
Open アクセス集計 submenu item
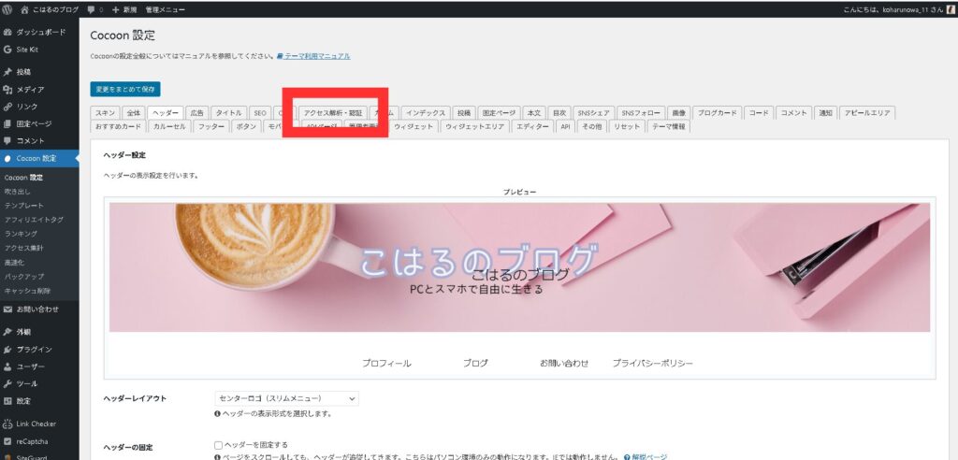click(x=23, y=248)
